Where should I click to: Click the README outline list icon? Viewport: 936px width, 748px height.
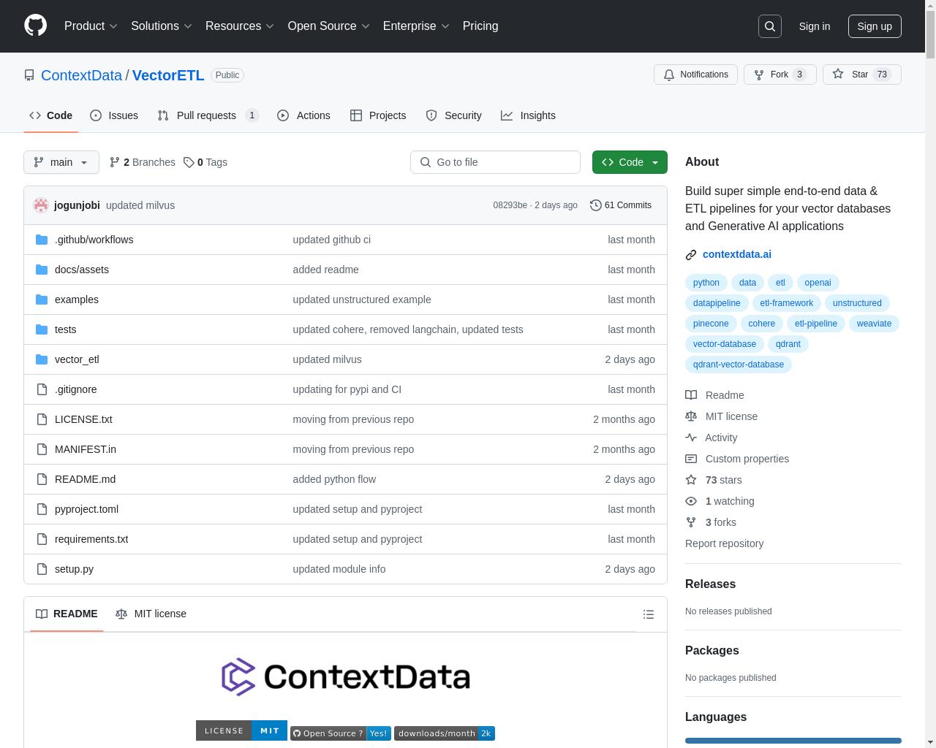coord(649,614)
